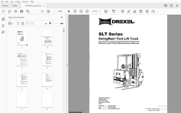The height and width of the screenshot is (113, 181).
Task: Zoom in with the plus icon
Action: coord(87,11)
